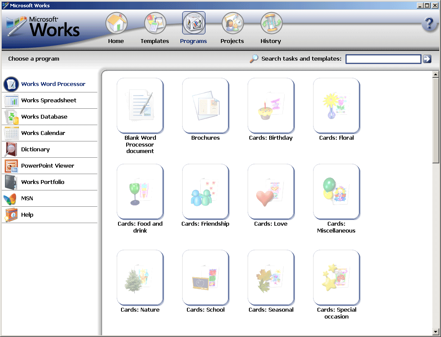Open the Cards: Miscellaneous template thumbnail

pyautogui.click(x=337, y=191)
